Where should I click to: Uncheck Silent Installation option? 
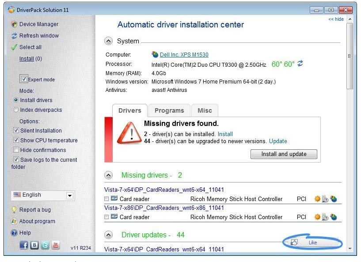(16, 130)
